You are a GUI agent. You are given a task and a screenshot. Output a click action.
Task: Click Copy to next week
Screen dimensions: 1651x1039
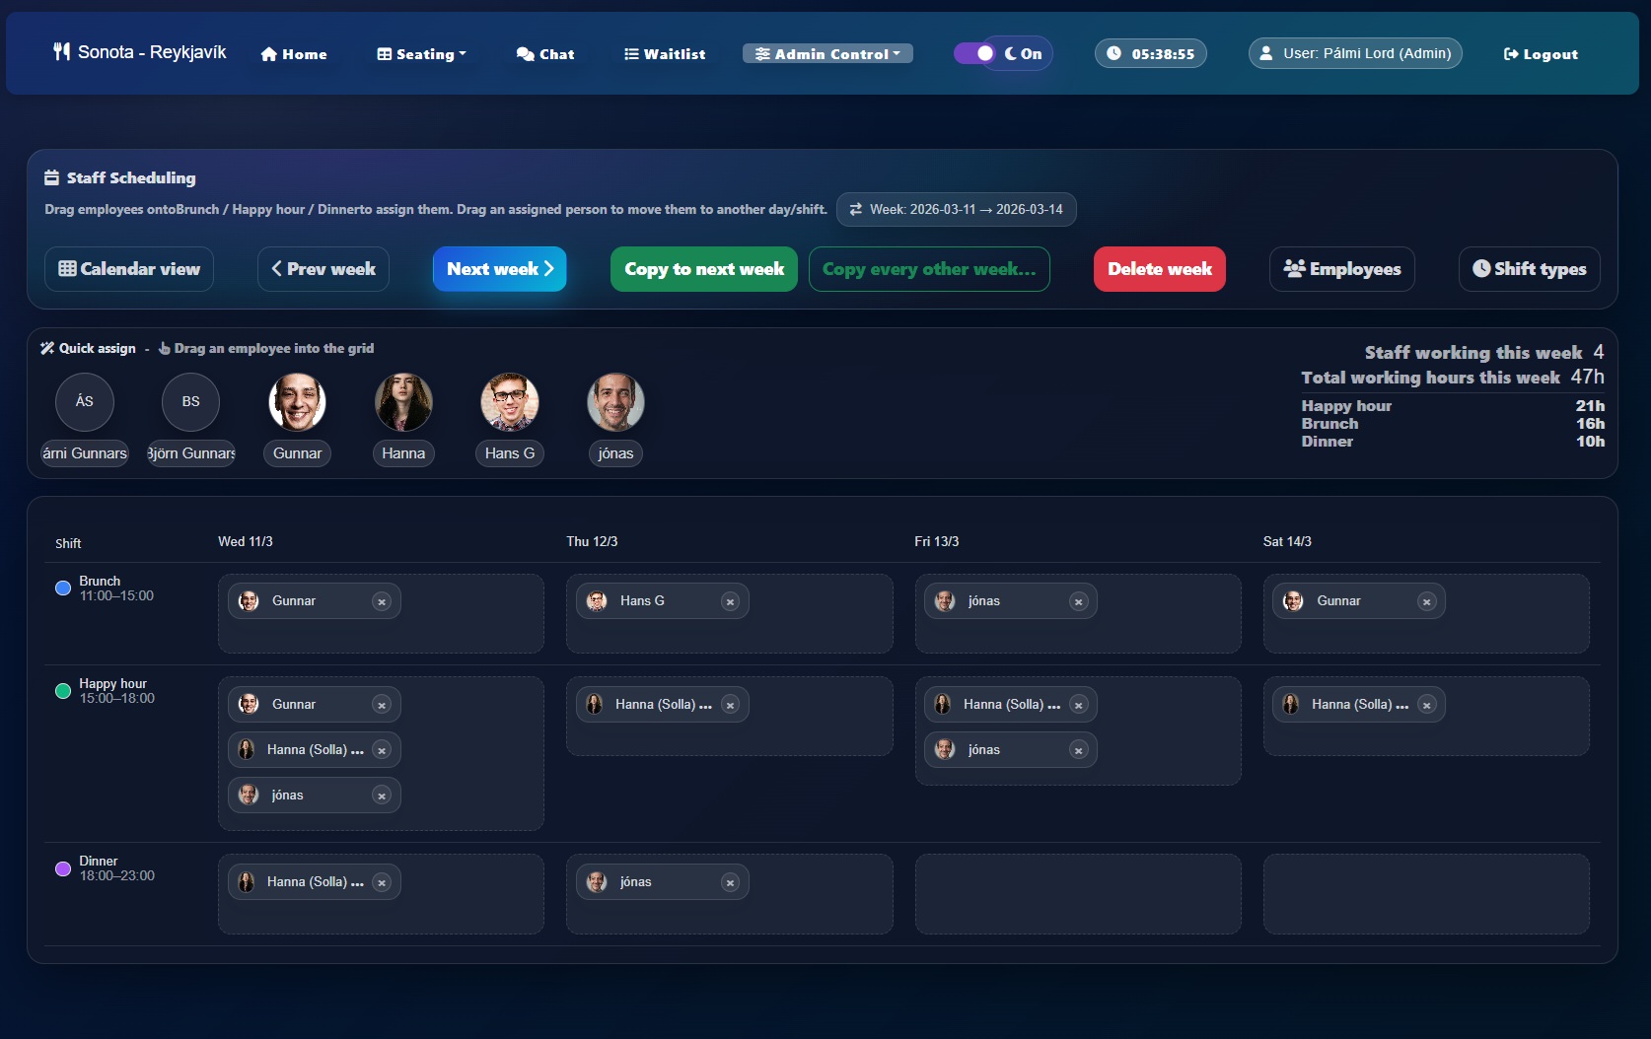pos(703,268)
